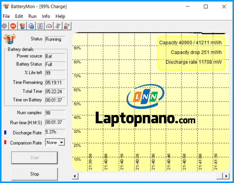Viewport: 234px width, 183px height.
Task: Expand the Comparison Rate None selection
Action: point(61,142)
